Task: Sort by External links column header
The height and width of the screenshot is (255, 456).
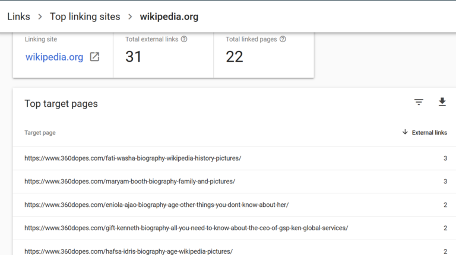Action: click(429, 132)
